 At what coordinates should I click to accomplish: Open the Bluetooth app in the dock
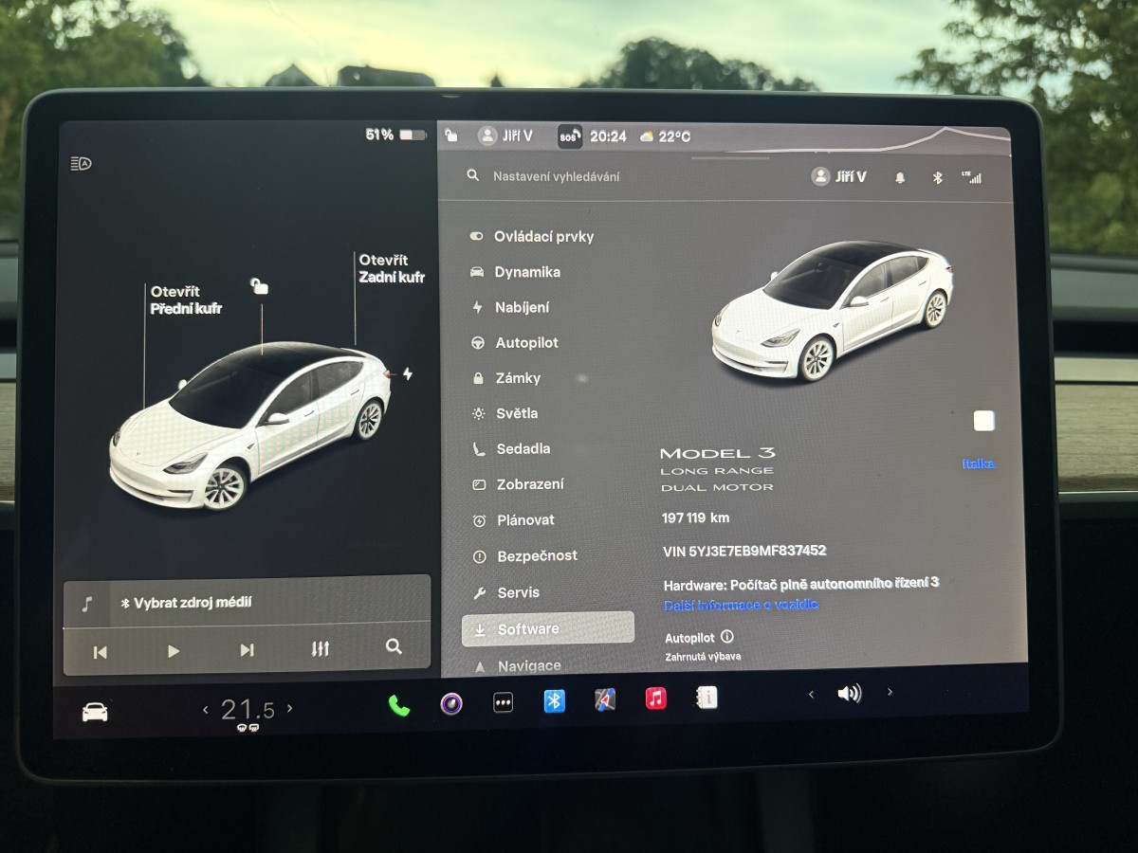coord(555,700)
